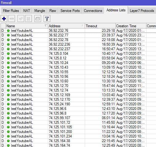Select row with address 74.125.101.234
Image resolution: width=156 pixels, height=147 pixels.
[78, 136]
